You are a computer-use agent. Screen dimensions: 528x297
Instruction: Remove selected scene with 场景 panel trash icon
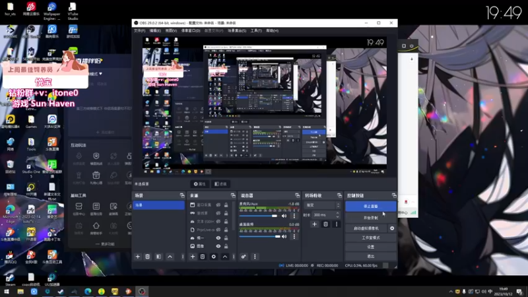[147, 257]
